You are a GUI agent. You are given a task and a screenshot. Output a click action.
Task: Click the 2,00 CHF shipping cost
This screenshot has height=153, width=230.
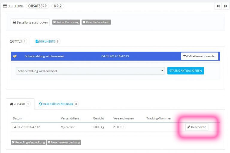tap(119, 127)
